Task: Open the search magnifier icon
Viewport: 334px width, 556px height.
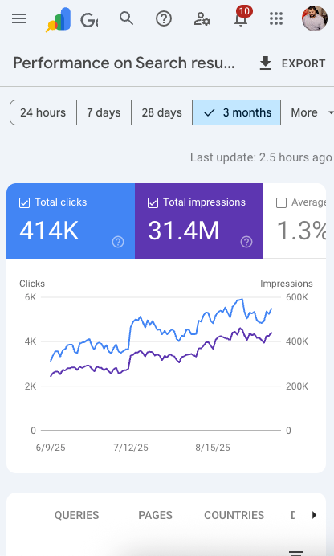Action: pos(126,18)
